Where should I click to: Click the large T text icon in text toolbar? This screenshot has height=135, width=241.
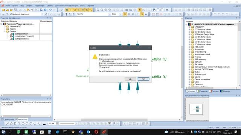click(66, 14)
